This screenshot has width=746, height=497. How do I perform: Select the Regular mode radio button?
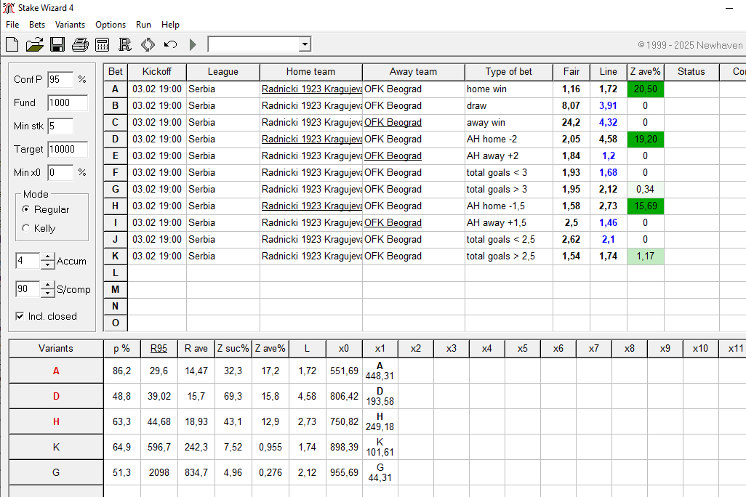(x=25, y=209)
